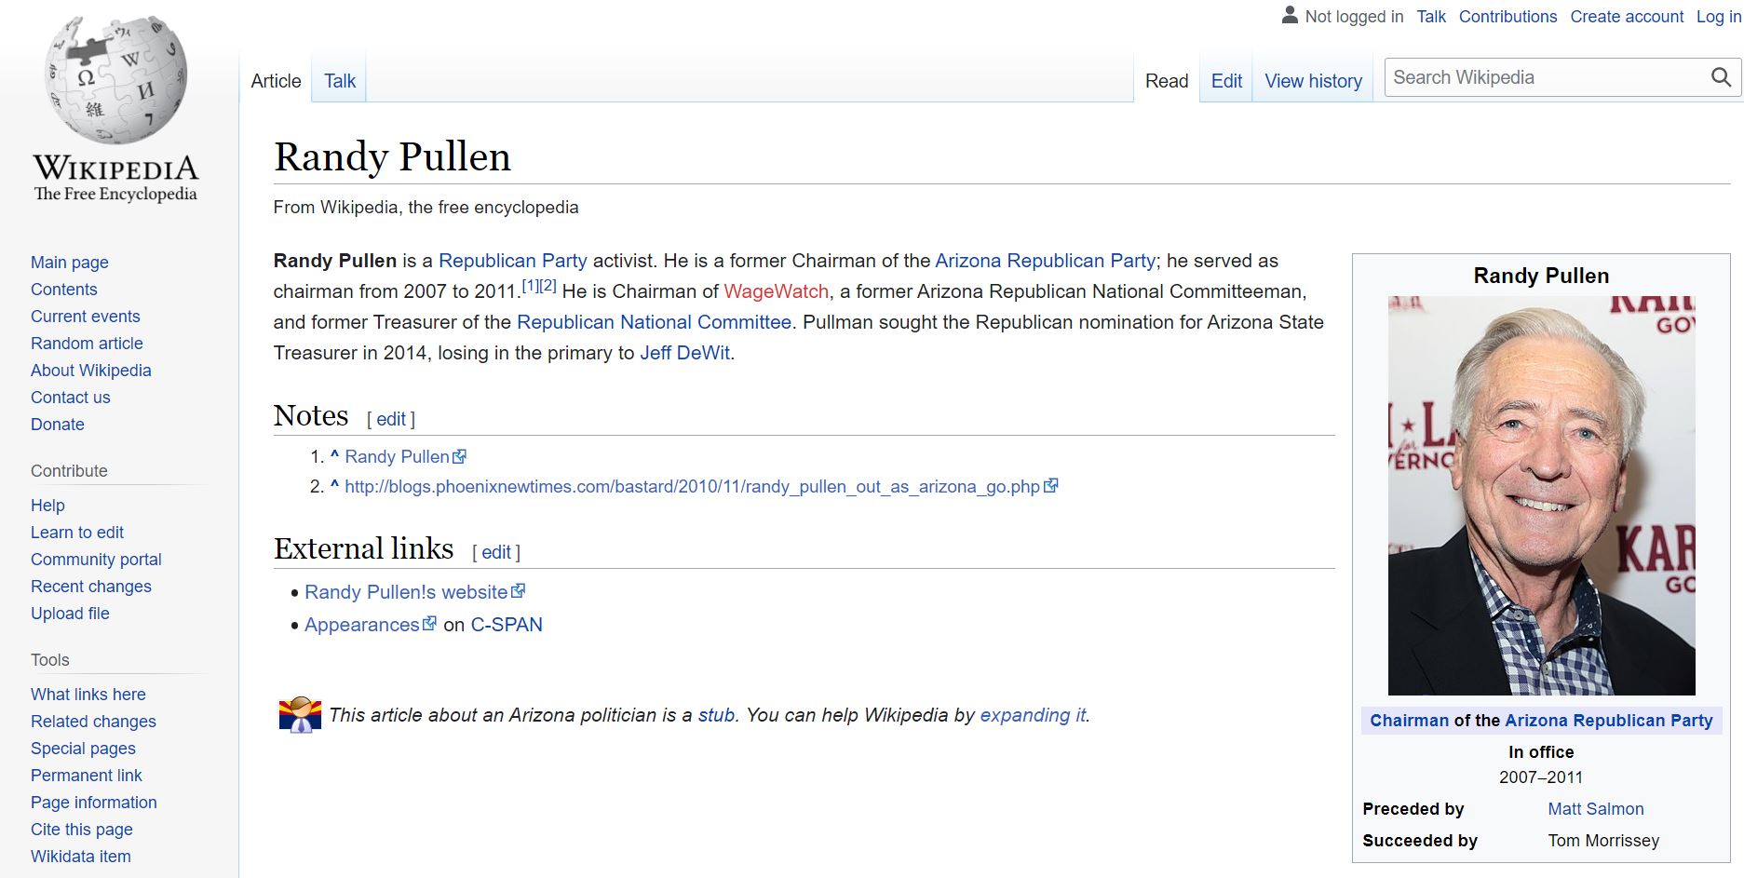Screen dimensions: 1744x878
Task: Open the Talk link in top bar
Action: pos(1431,17)
